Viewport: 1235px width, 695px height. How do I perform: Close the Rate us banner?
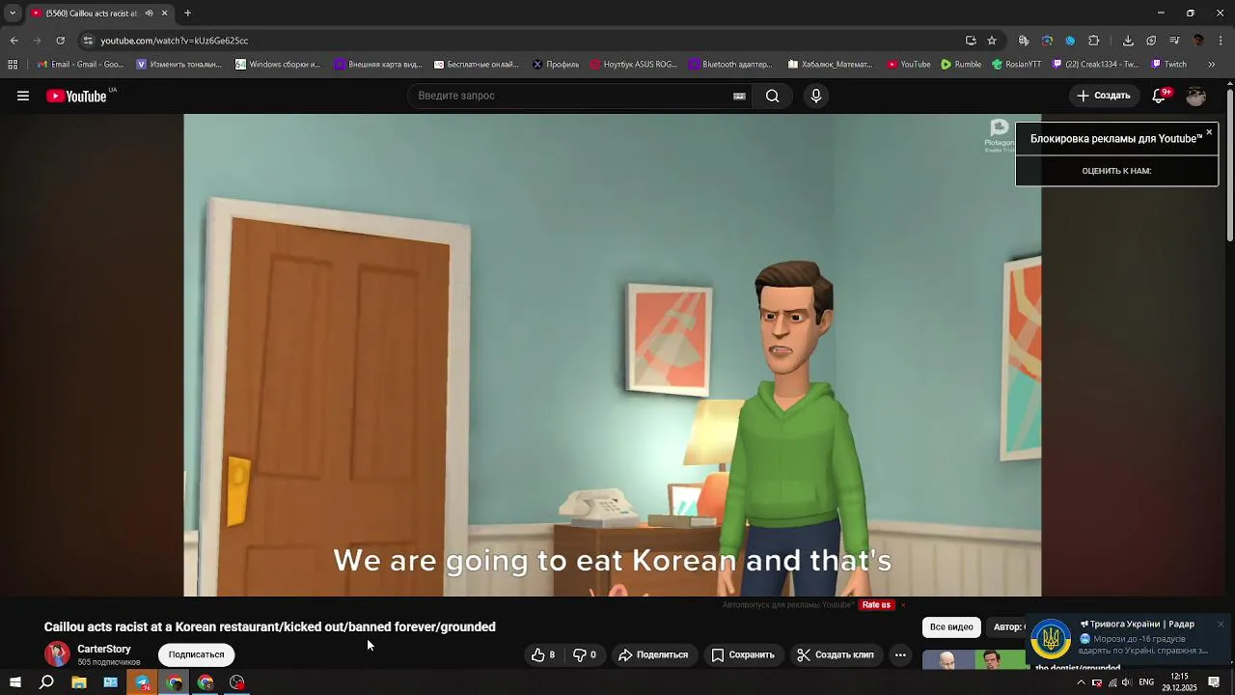click(903, 605)
